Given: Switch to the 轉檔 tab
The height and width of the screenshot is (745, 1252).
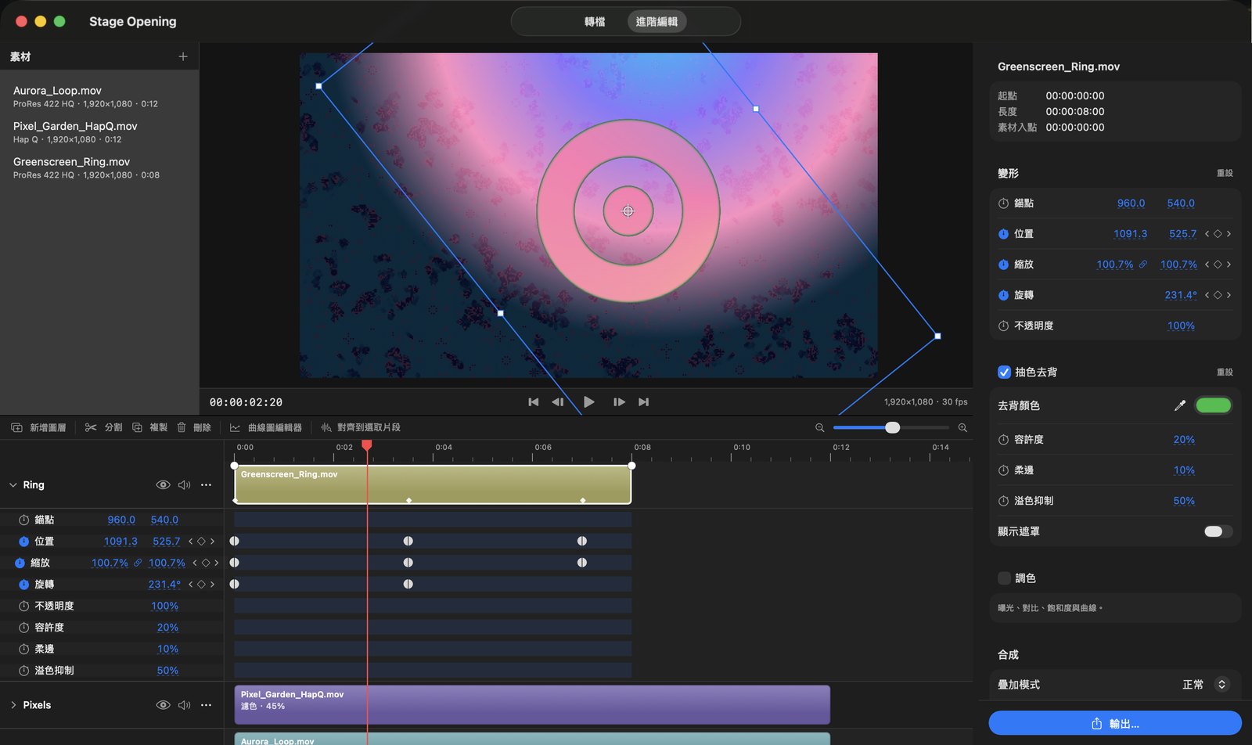Looking at the screenshot, I should pyautogui.click(x=595, y=22).
